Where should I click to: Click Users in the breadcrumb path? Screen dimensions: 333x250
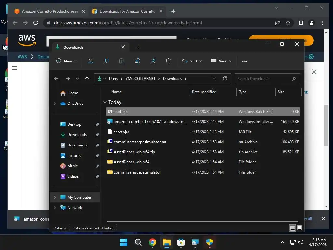coord(113,79)
